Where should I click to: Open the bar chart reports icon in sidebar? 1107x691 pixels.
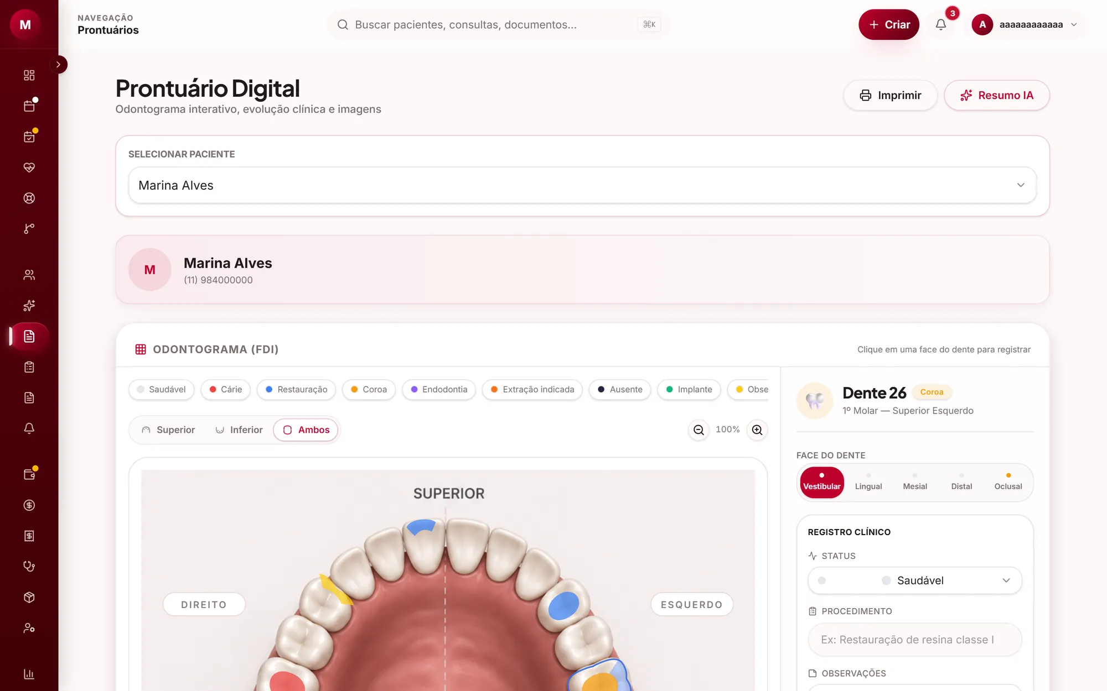point(29,674)
